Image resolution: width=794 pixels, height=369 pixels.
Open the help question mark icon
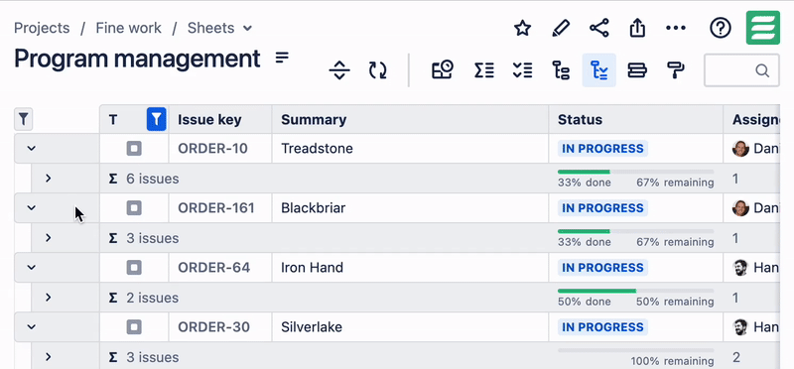(721, 29)
